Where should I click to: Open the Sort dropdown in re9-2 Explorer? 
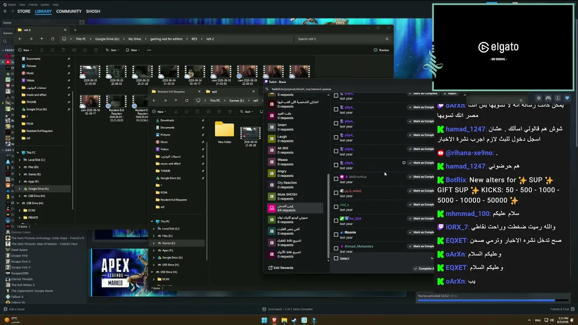(112, 50)
